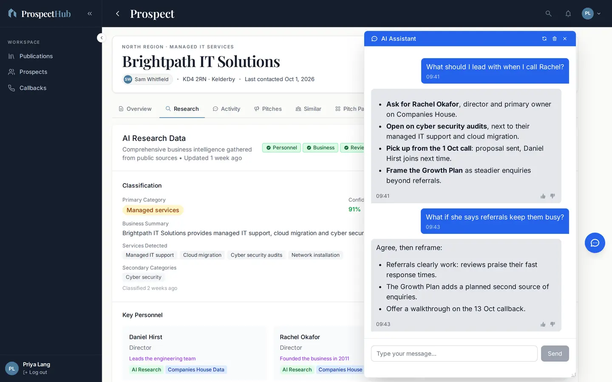
Task: Click the AI Assistant panel title icon
Action: (x=374, y=39)
